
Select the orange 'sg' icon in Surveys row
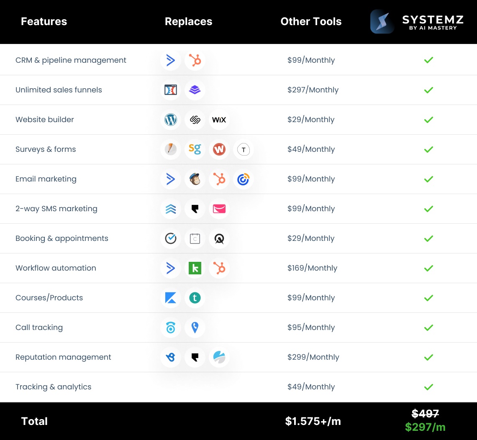pyautogui.click(x=195, y=149)
